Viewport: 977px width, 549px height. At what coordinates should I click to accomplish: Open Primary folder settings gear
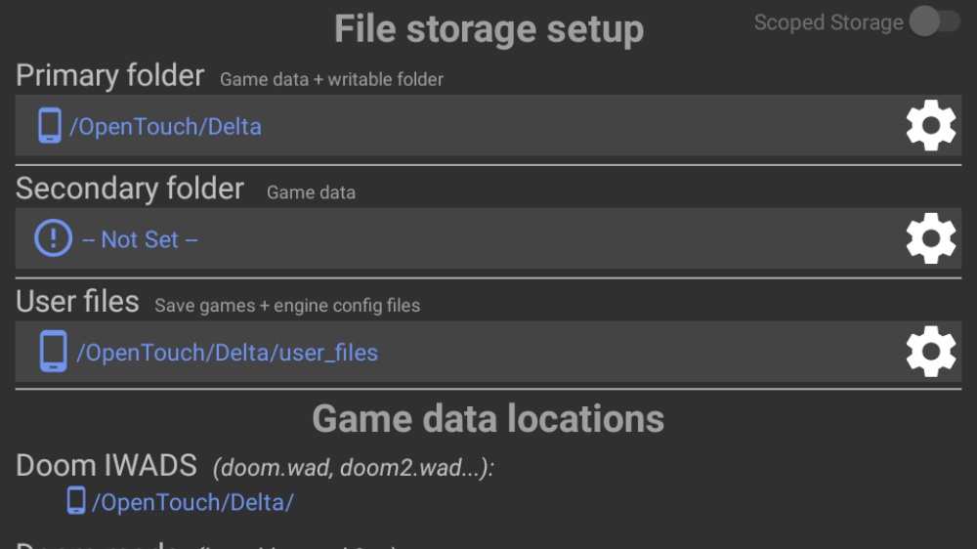coord(930,125)
